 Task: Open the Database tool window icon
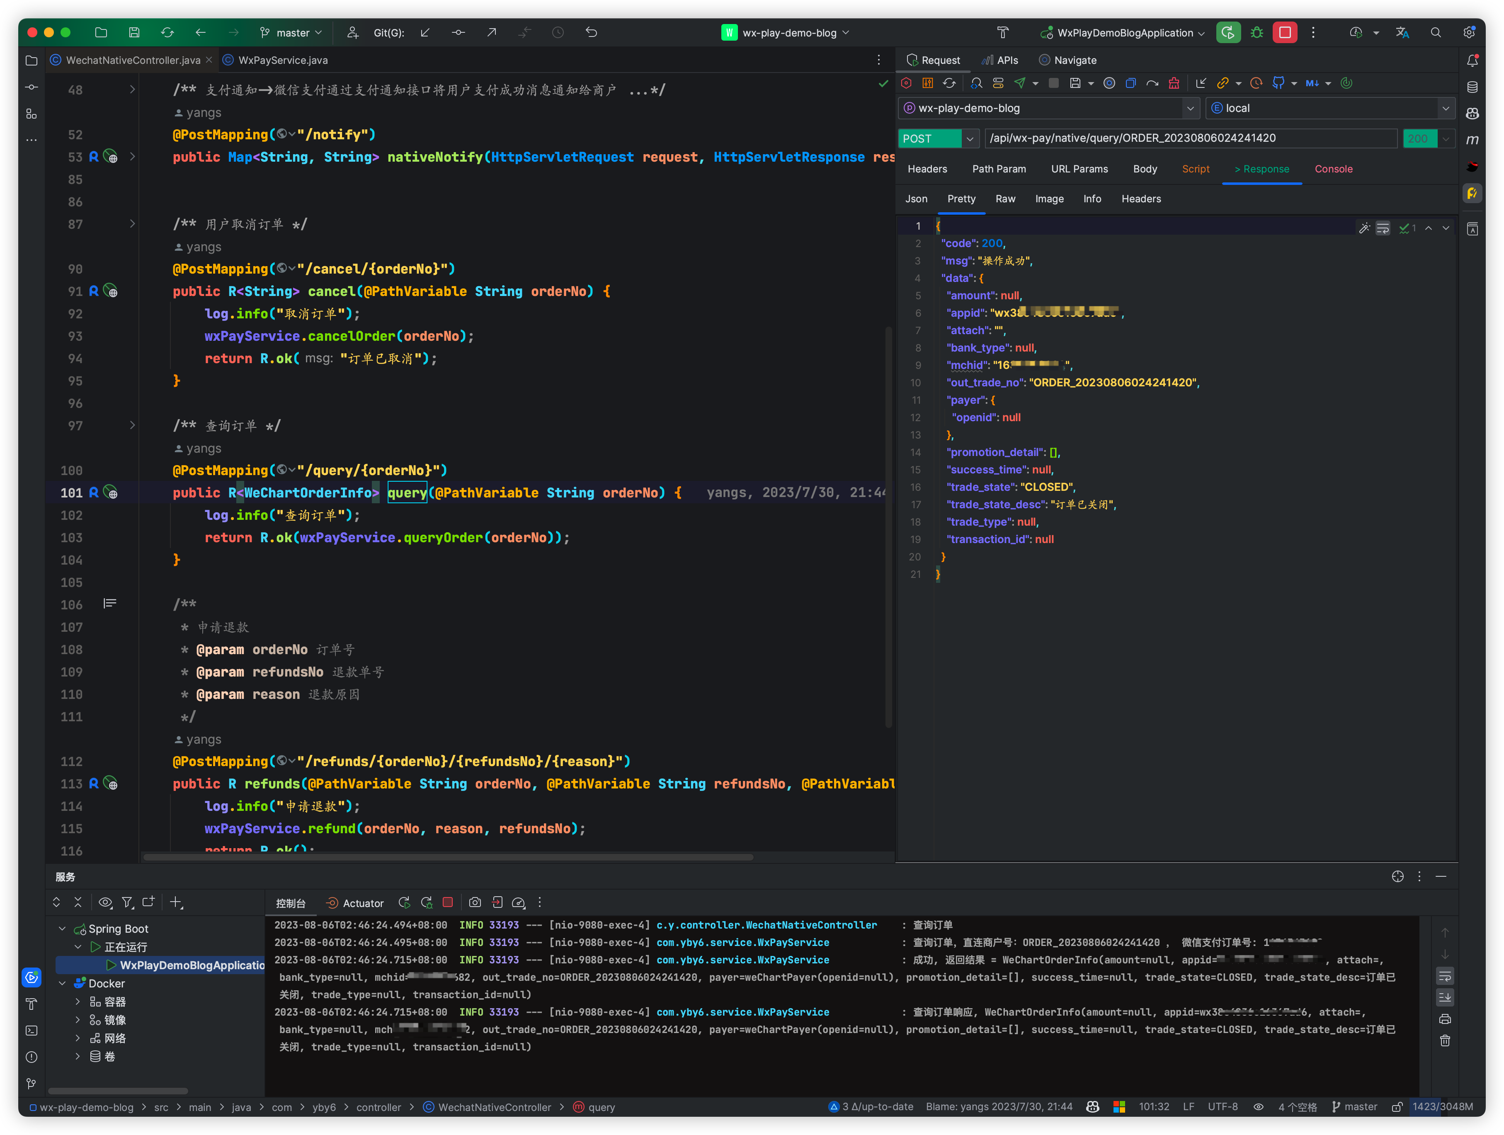[1472, 87]
